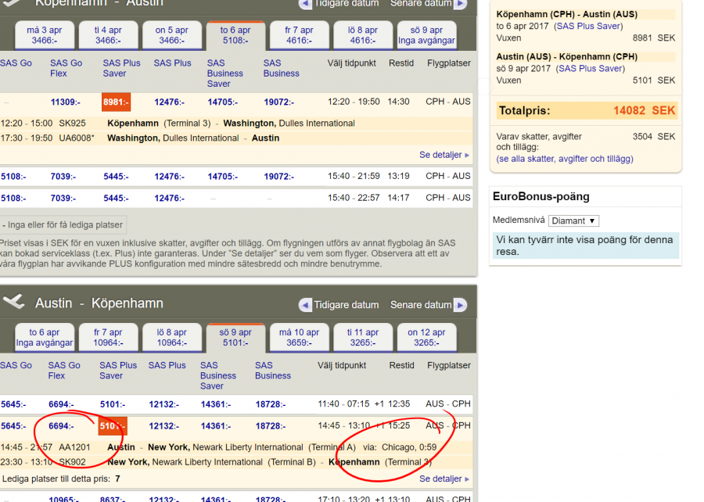Select outbound date tab to 6 apr 5108:-
This screenshot has width=704, height=502.
tap(235, 35)
